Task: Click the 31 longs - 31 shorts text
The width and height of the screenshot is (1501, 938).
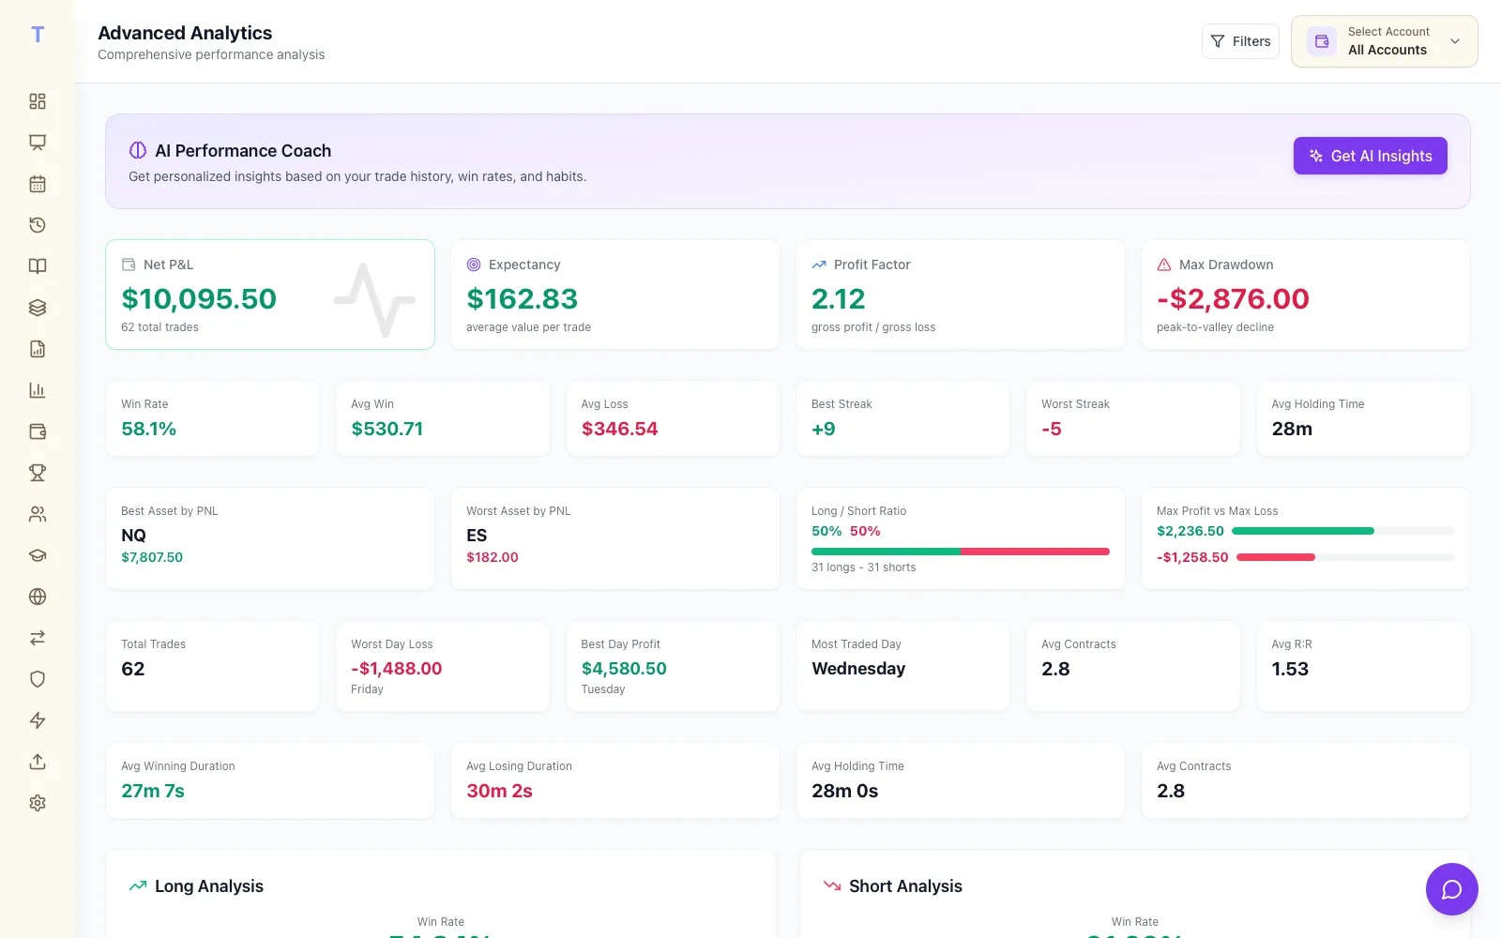Action: coord(864,567)
